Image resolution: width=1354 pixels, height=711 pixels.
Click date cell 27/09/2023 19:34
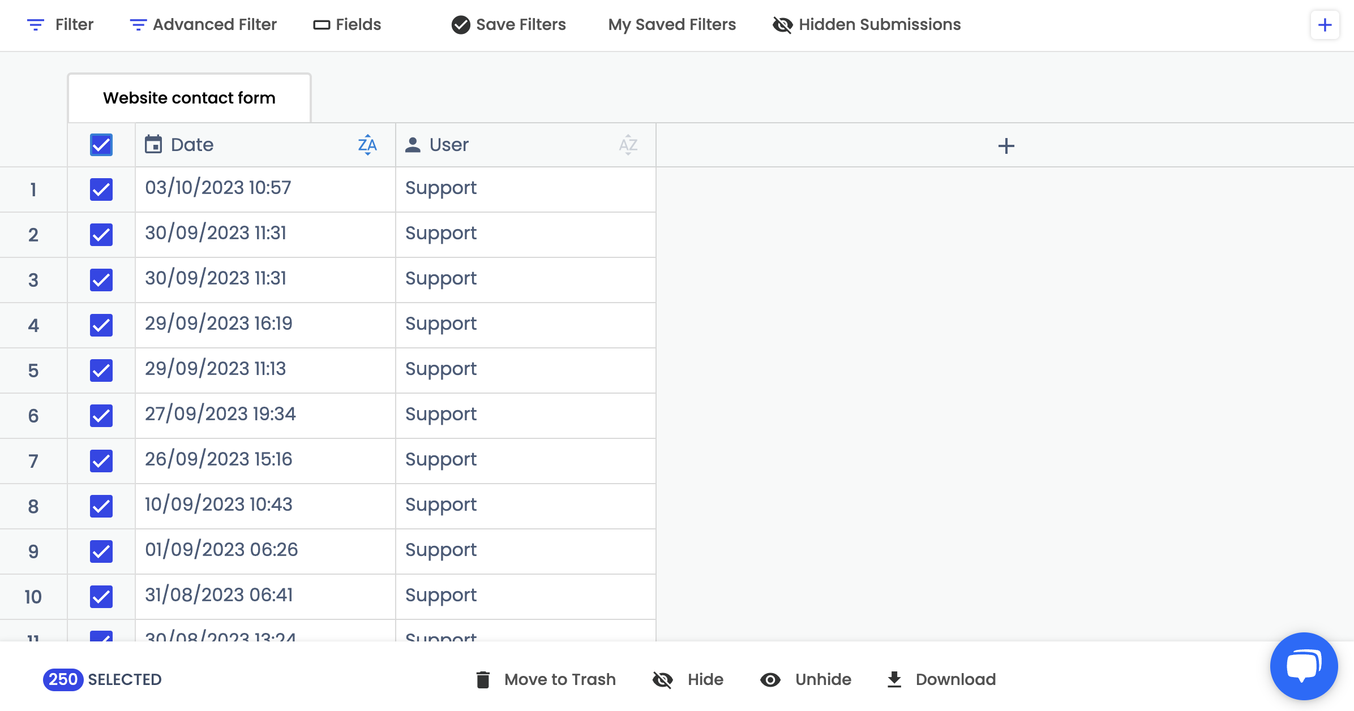pyautogui.click(x=265, y=416)
